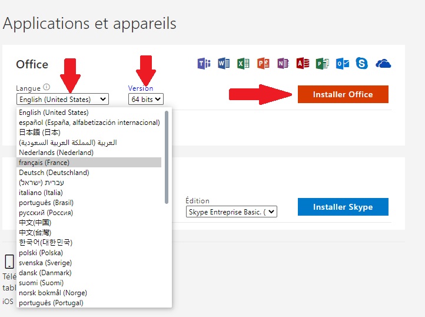This screenshot has height=317, width=425.
Task: Click the Applications et appareils heading
Action: tap(89, 24)
